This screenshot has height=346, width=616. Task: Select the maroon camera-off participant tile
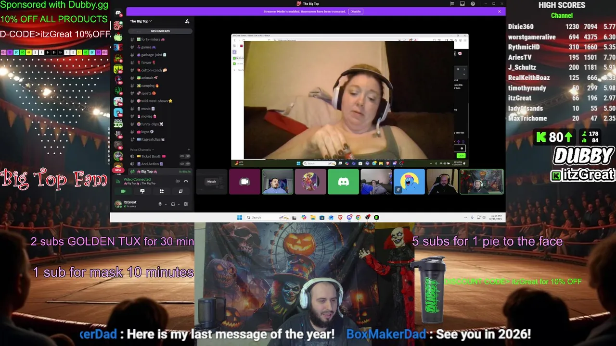click(x=244, y=182)
